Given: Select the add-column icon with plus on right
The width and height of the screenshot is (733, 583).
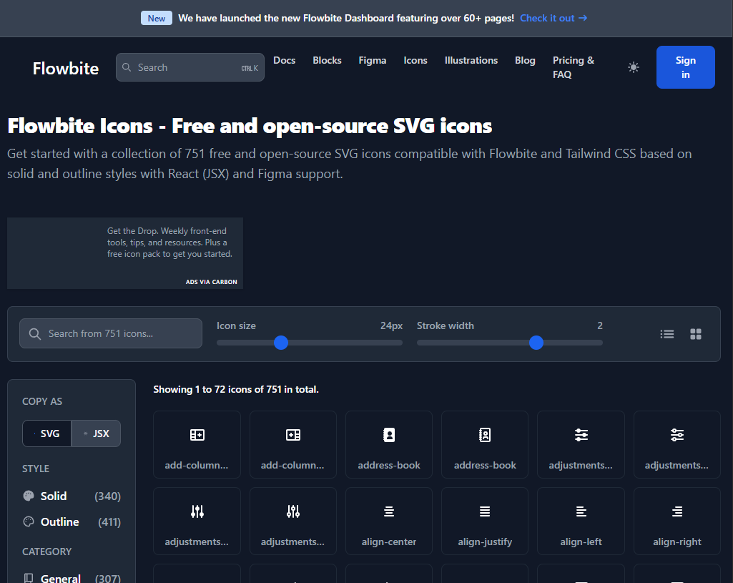Looking at the screenshot, I should click(197, 444).
